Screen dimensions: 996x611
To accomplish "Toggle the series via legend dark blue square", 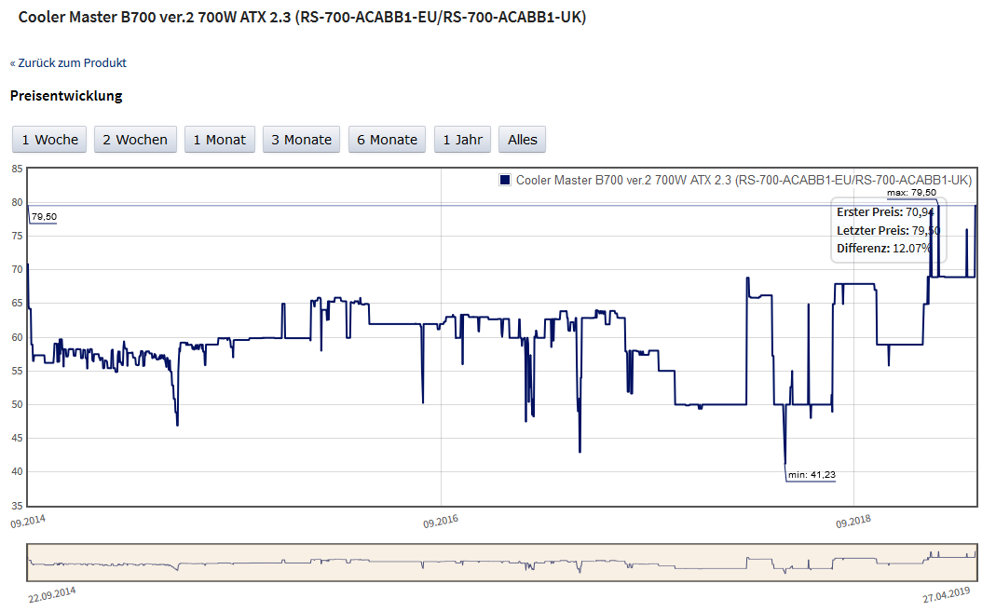I will tap(505, 180).
